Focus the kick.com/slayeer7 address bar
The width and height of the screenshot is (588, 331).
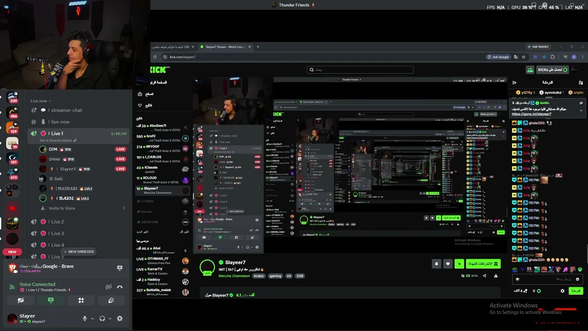(x=322, y=57)
